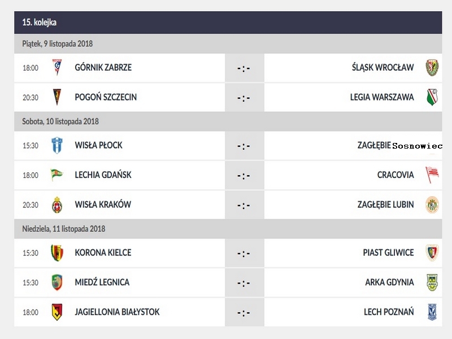
Task: Click the Lechia Gdańsk vs Cracovia score
Action: point(244,175)
